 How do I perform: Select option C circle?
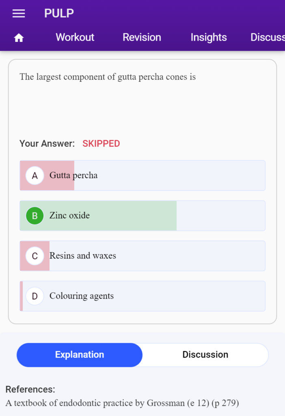click(35, 256)
